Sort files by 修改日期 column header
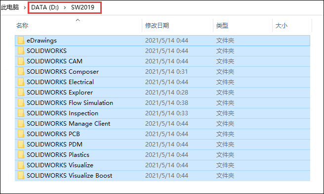Viewport: 324px width, 194px height. [x=157, y=26]
